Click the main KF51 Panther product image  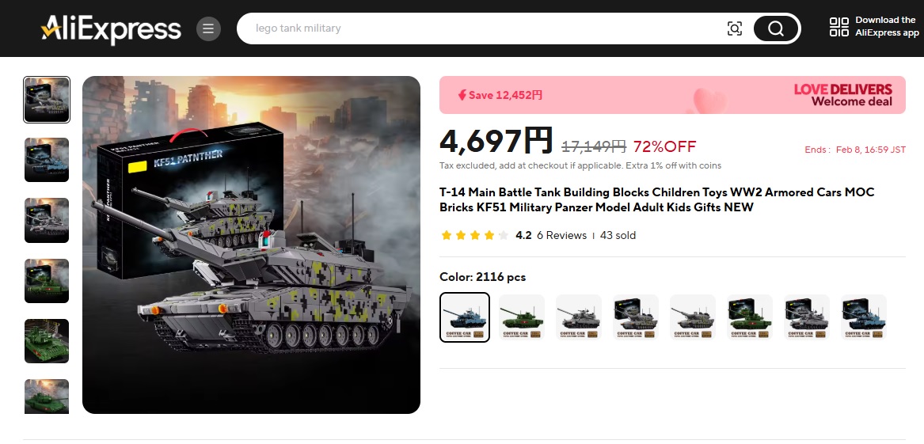[251, 245]
